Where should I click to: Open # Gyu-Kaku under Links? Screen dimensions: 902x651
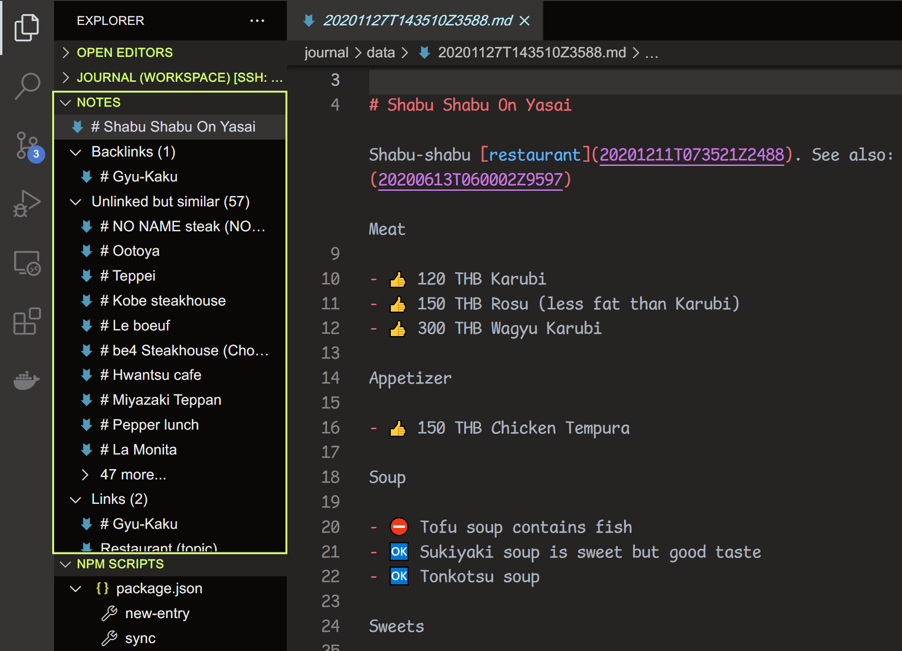tap(170, 524)
